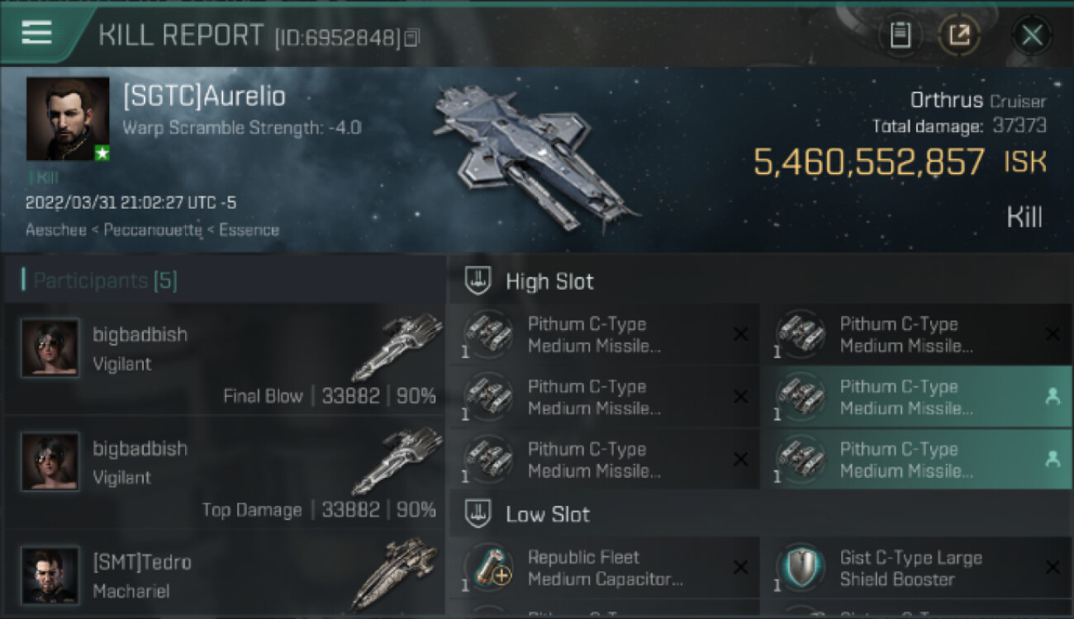Open bigbadbish Final Blow portrait
The height and width of the screenshot is (619, 1074).
click(50, 347)
